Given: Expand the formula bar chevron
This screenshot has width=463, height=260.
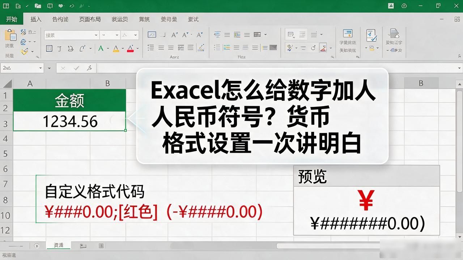Looking at the screenshot, I should click(459, 68).
